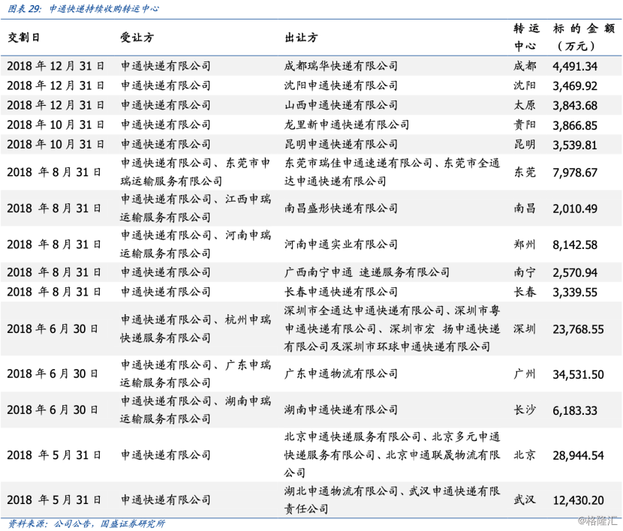Image resolution: width=623 pixels, height=531 pixels.
Task: Select the cell 湖南申通快递有限公司
Action: tap(341, 409)
